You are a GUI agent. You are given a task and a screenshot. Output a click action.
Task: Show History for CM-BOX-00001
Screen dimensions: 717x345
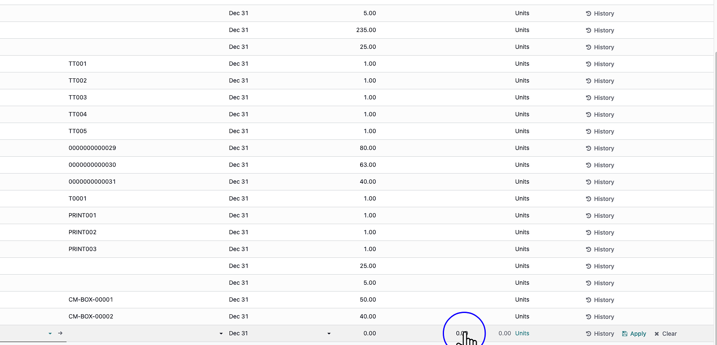pyautogui.click(x=600, y=300)
